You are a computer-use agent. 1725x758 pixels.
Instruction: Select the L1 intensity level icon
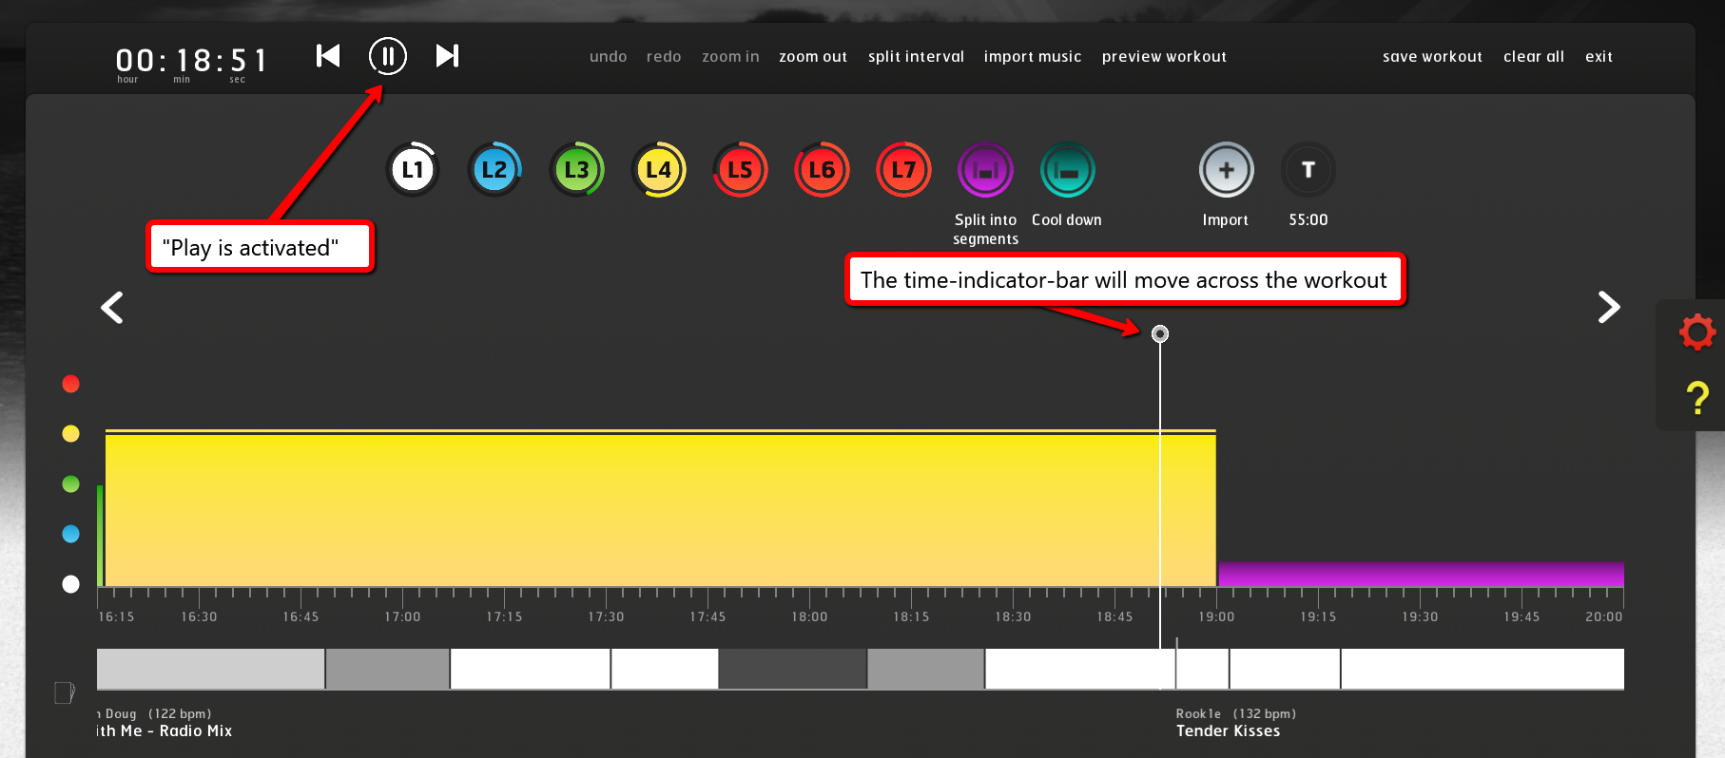click(413, 170)
